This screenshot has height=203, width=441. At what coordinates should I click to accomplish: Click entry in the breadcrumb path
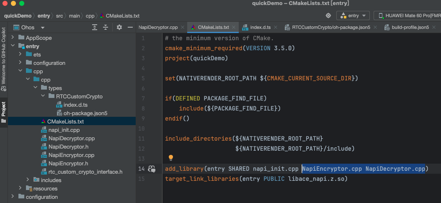tap(44, 16)
